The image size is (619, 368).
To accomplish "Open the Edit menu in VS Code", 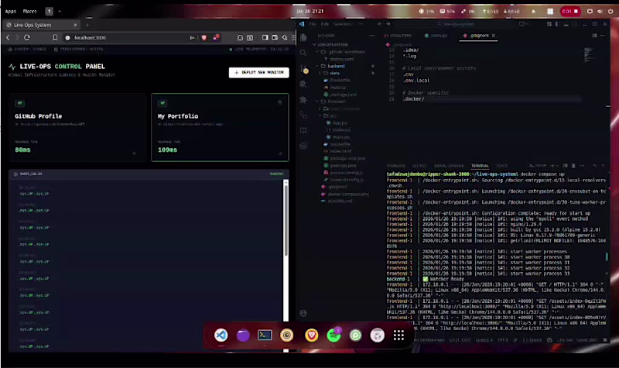I will pos(325,24).
